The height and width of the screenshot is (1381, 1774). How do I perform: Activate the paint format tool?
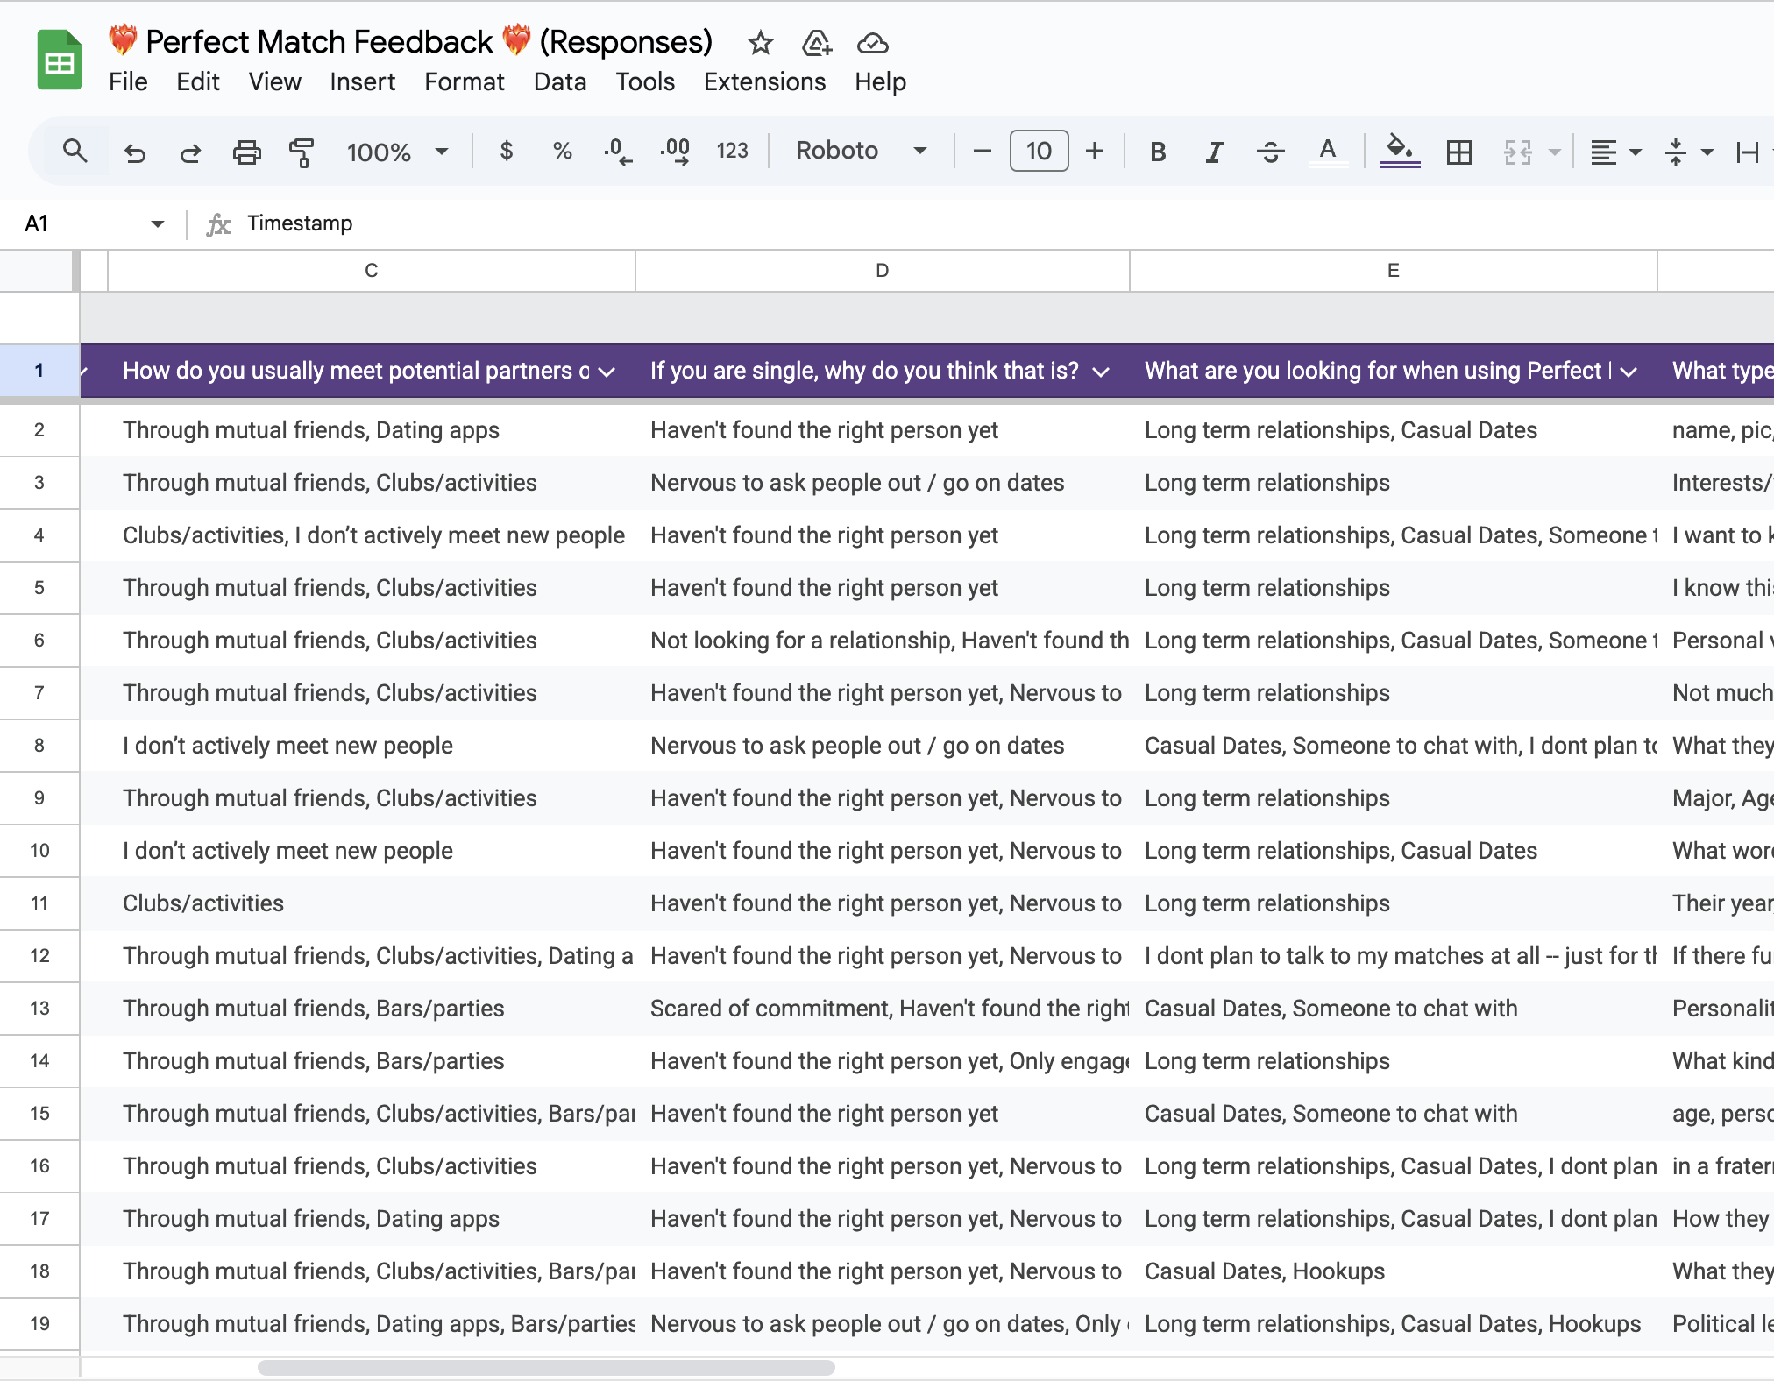pos(302,152)
